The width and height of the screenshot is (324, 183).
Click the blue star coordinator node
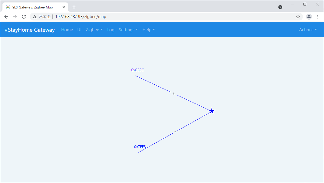[x=212, y=111]
